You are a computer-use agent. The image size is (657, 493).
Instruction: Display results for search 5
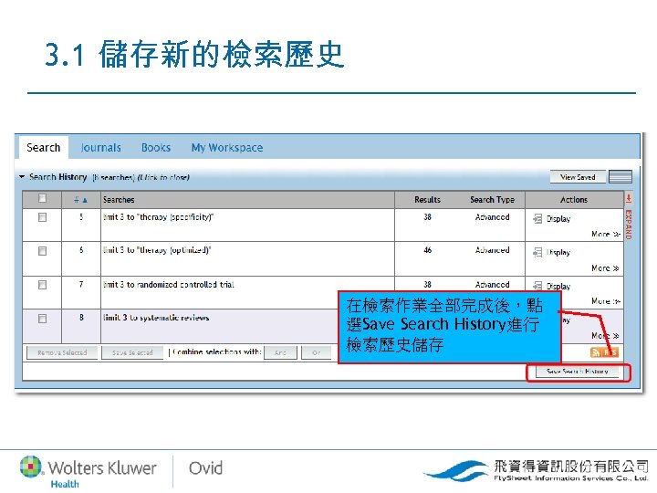coord(558,219)
